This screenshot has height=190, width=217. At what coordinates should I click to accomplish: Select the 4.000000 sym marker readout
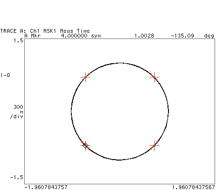pyautogui.click(x=81, y=36)
